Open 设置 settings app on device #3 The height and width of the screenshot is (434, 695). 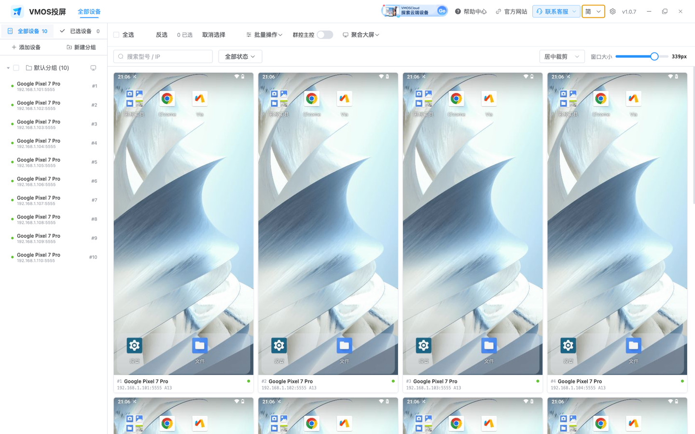[x=424, y=345]
